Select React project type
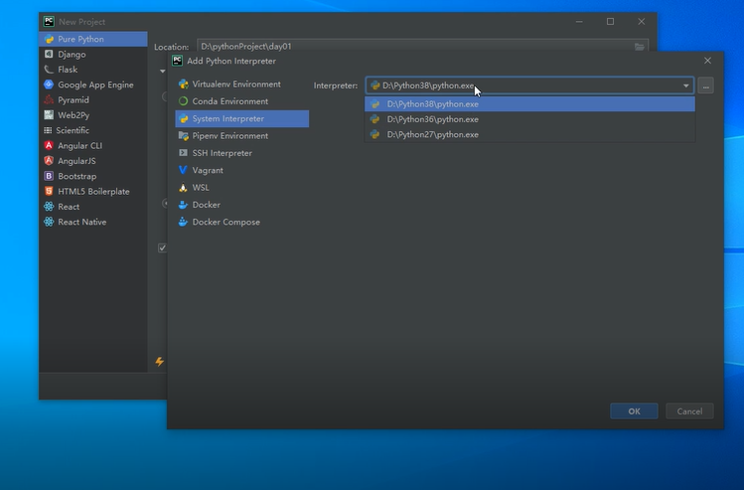 (x=93, y=207)
